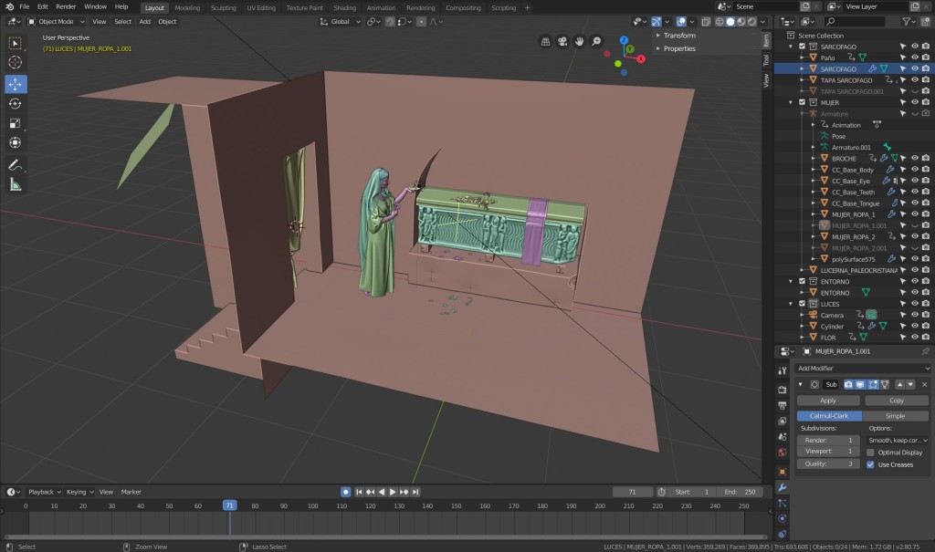Click the End frame field in timeline
The width and height of the screenshot is (935, 552).
[x=741, y=492]
